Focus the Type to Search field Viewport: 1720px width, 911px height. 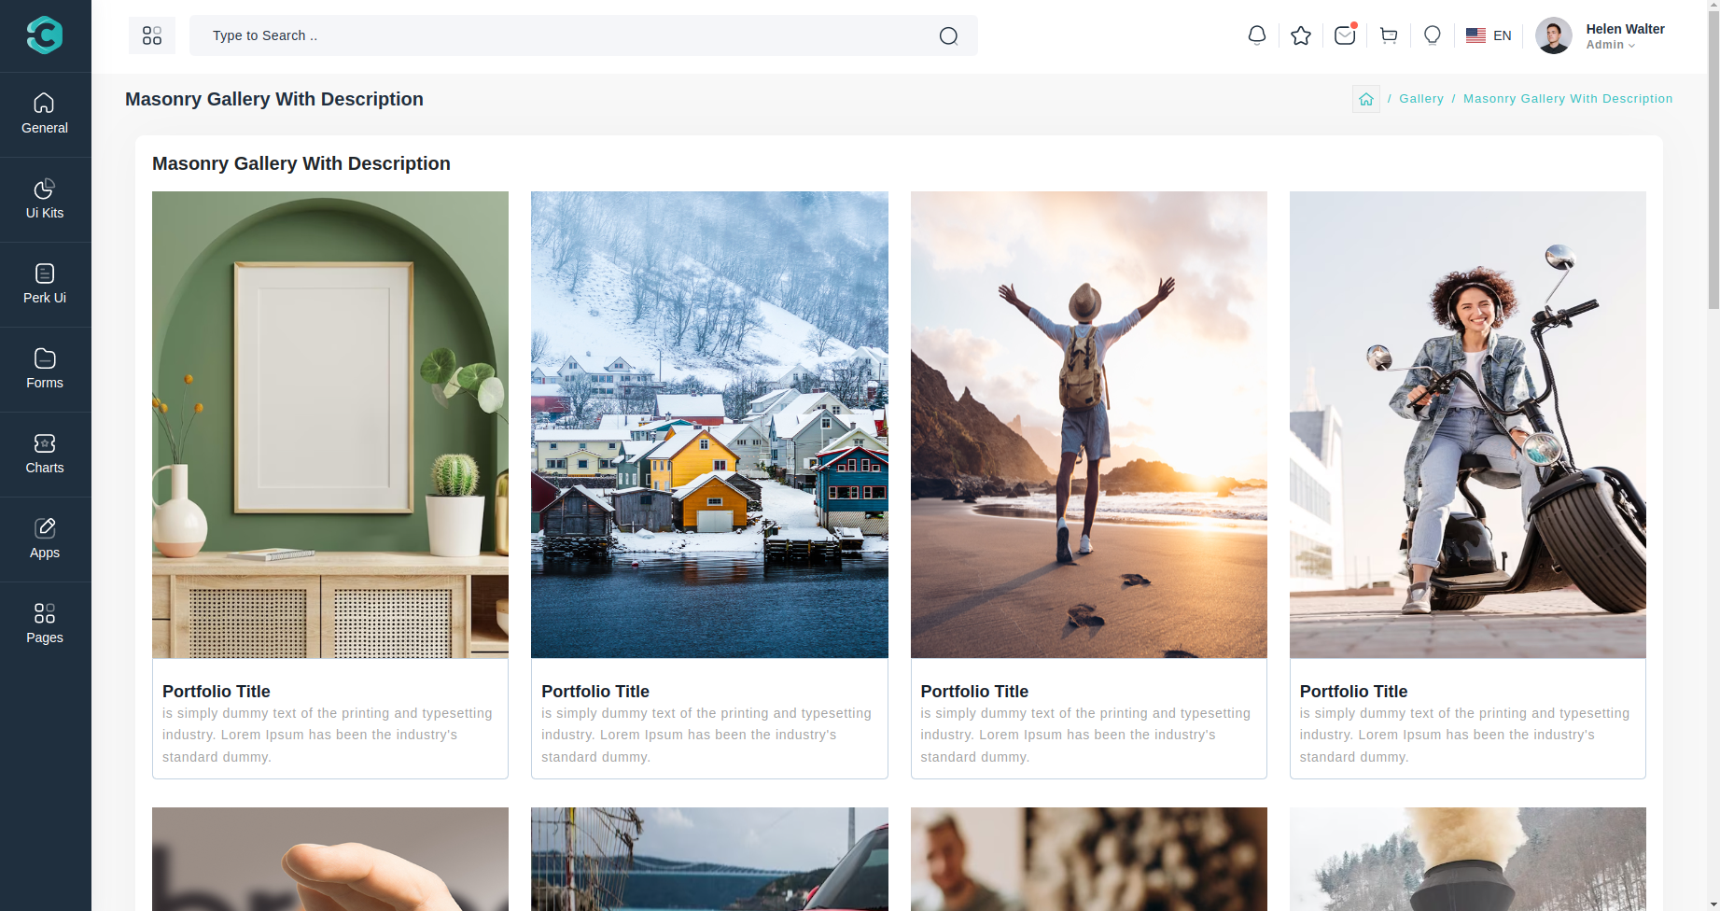point(583,35)
